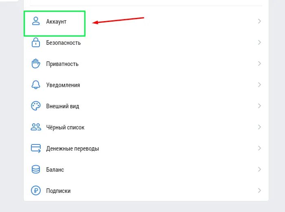Expand the Уведомления row chevron
This screenshot has height=212, width=285.
point(259,85)
